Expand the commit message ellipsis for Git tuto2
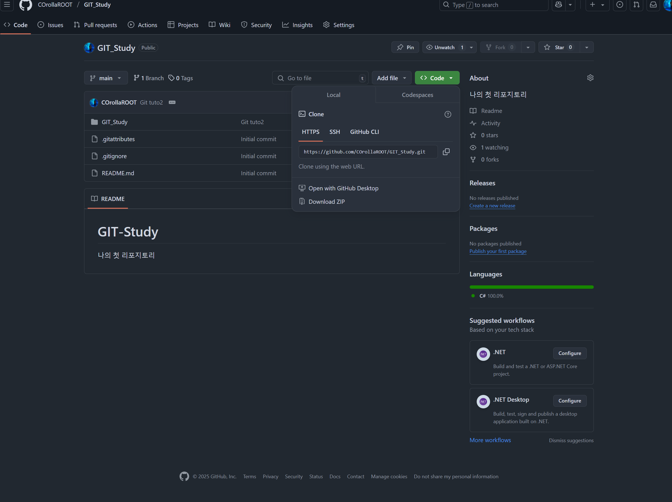 click(x=172, y=102)
